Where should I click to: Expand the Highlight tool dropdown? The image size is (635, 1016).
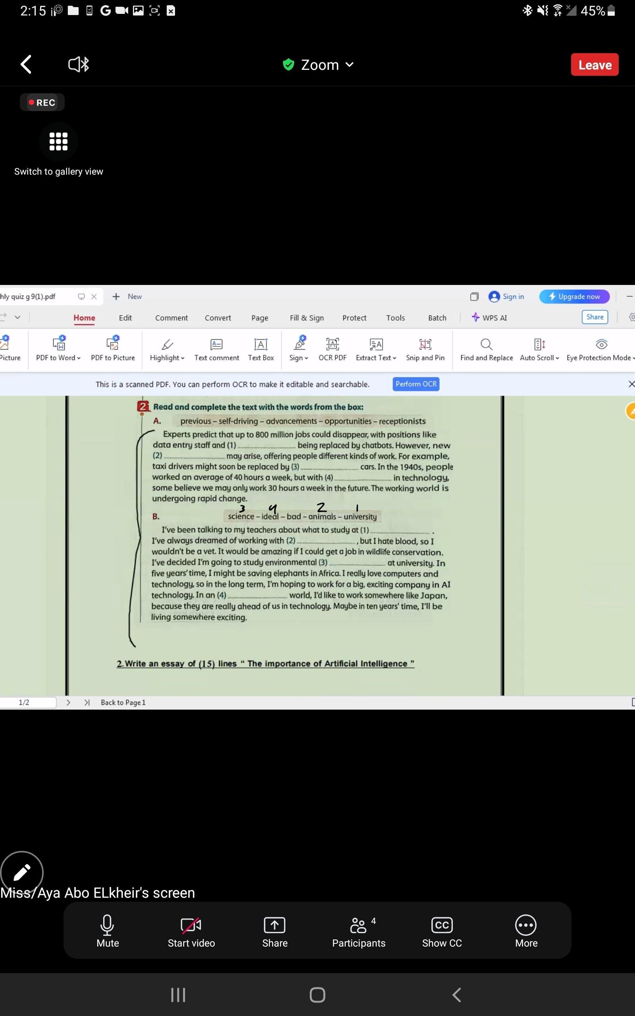coord(183,358)
